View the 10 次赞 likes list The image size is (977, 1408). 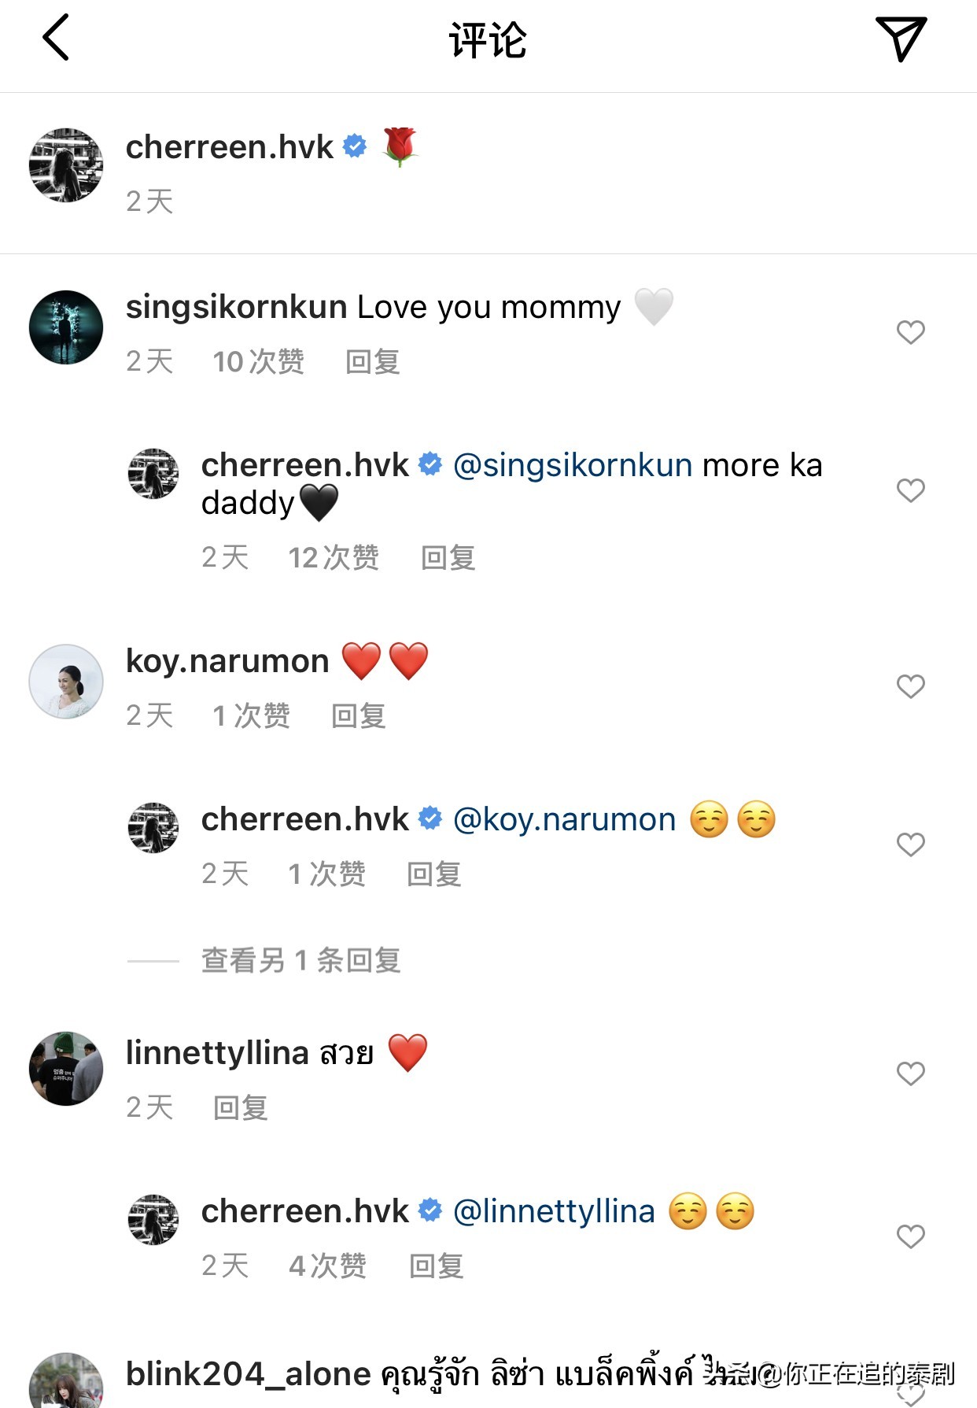[x=258, y=362]
